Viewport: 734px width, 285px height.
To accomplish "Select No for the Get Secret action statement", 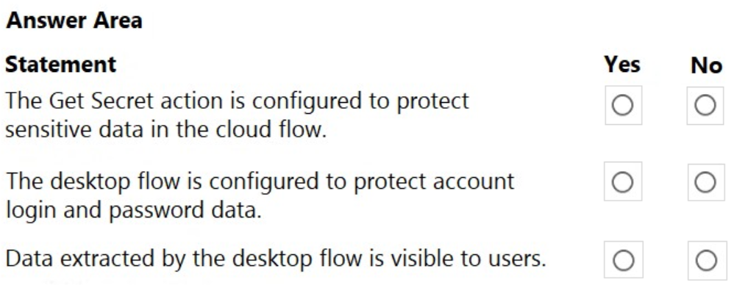I will tap(705, 106).
